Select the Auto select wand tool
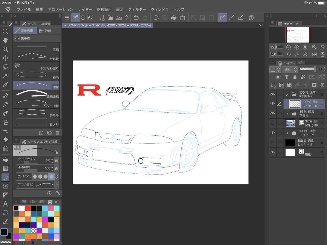Viewport: 327px width, 245px height. (x=5, y=75)
